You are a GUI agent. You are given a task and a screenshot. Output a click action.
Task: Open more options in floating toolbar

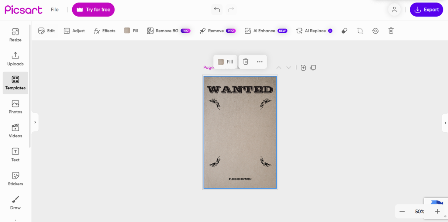(260, 62)
